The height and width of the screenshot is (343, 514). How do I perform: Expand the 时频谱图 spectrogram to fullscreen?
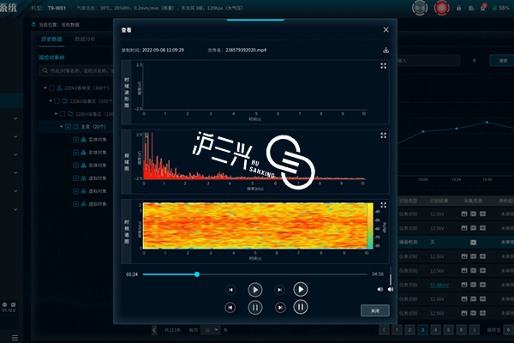coord(383,205)
